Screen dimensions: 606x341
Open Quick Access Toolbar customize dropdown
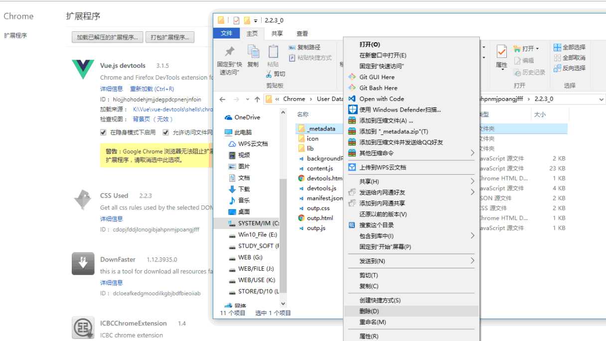(256, 20)
